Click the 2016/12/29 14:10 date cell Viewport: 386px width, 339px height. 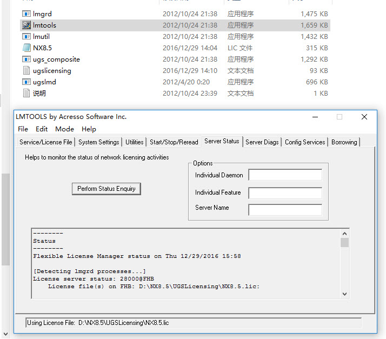pyautogui.click(x=190, y=71)
